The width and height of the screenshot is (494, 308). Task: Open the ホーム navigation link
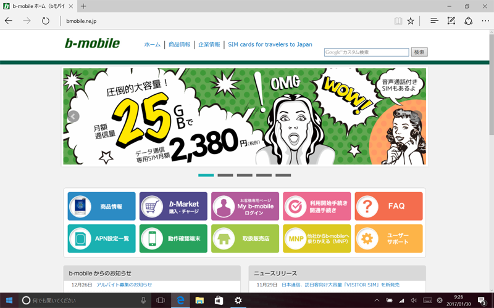coord(152,44)
